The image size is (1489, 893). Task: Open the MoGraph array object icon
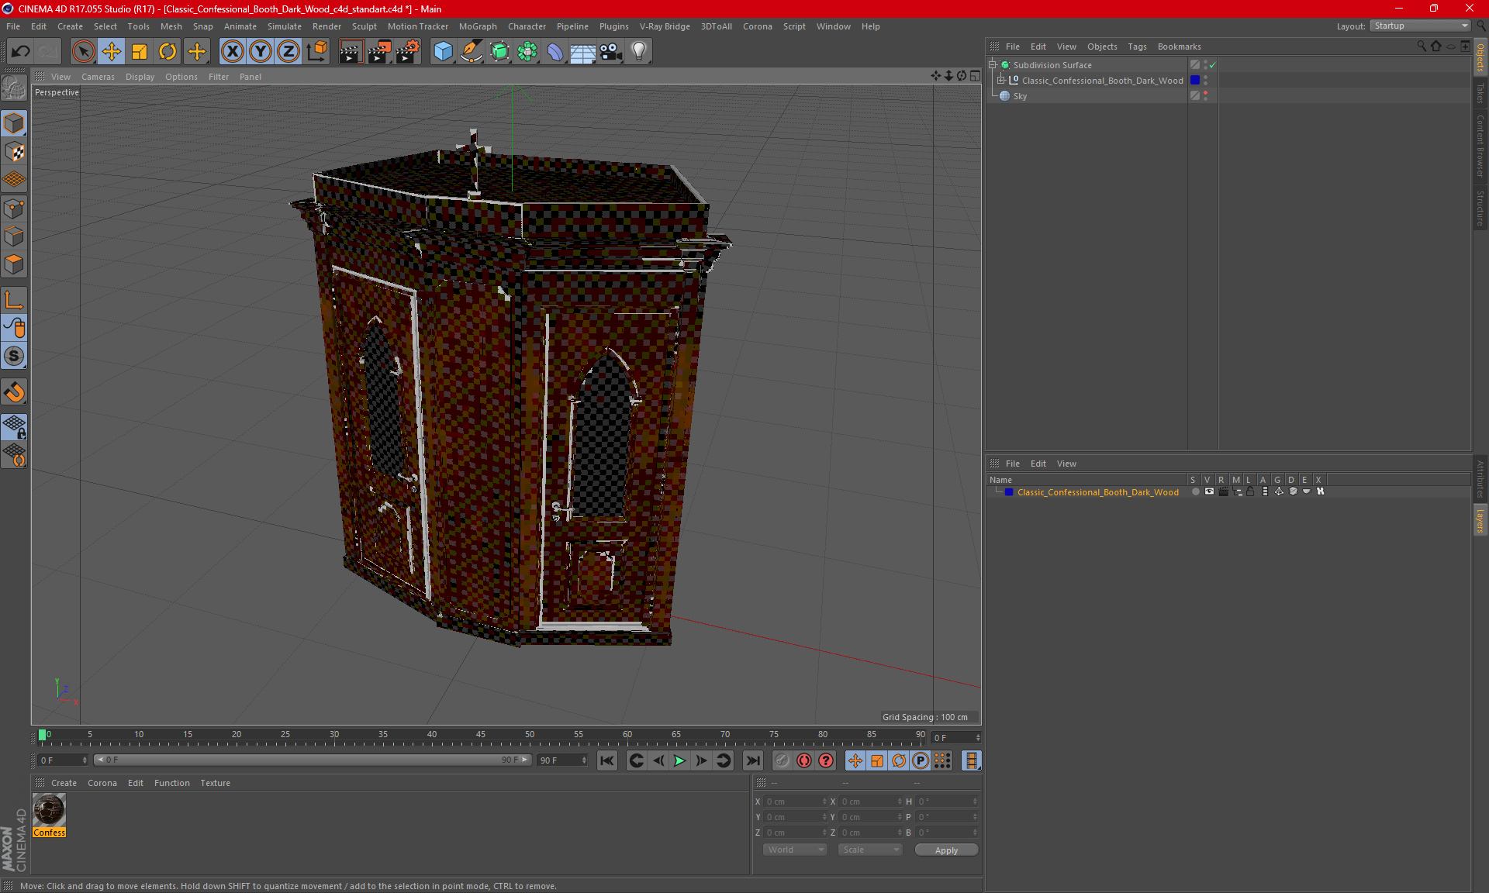point(528,51)
